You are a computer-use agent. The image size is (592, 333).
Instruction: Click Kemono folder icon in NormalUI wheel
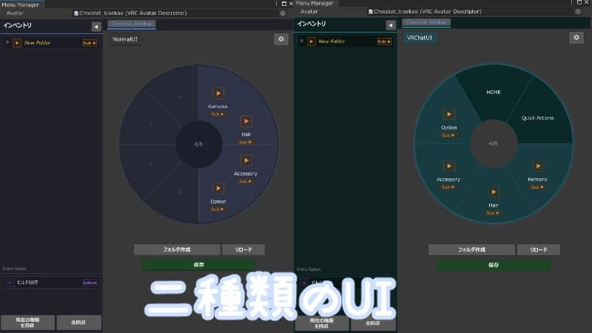click(x=218, y=93)
